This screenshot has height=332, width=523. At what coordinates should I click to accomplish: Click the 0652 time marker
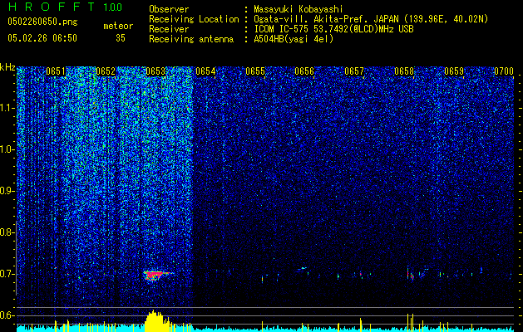pyautogui.click(x=106, y=71)
